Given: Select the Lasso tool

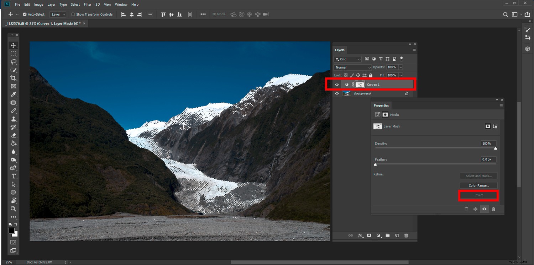Looking at the screenshot, I should pos(14,61).
